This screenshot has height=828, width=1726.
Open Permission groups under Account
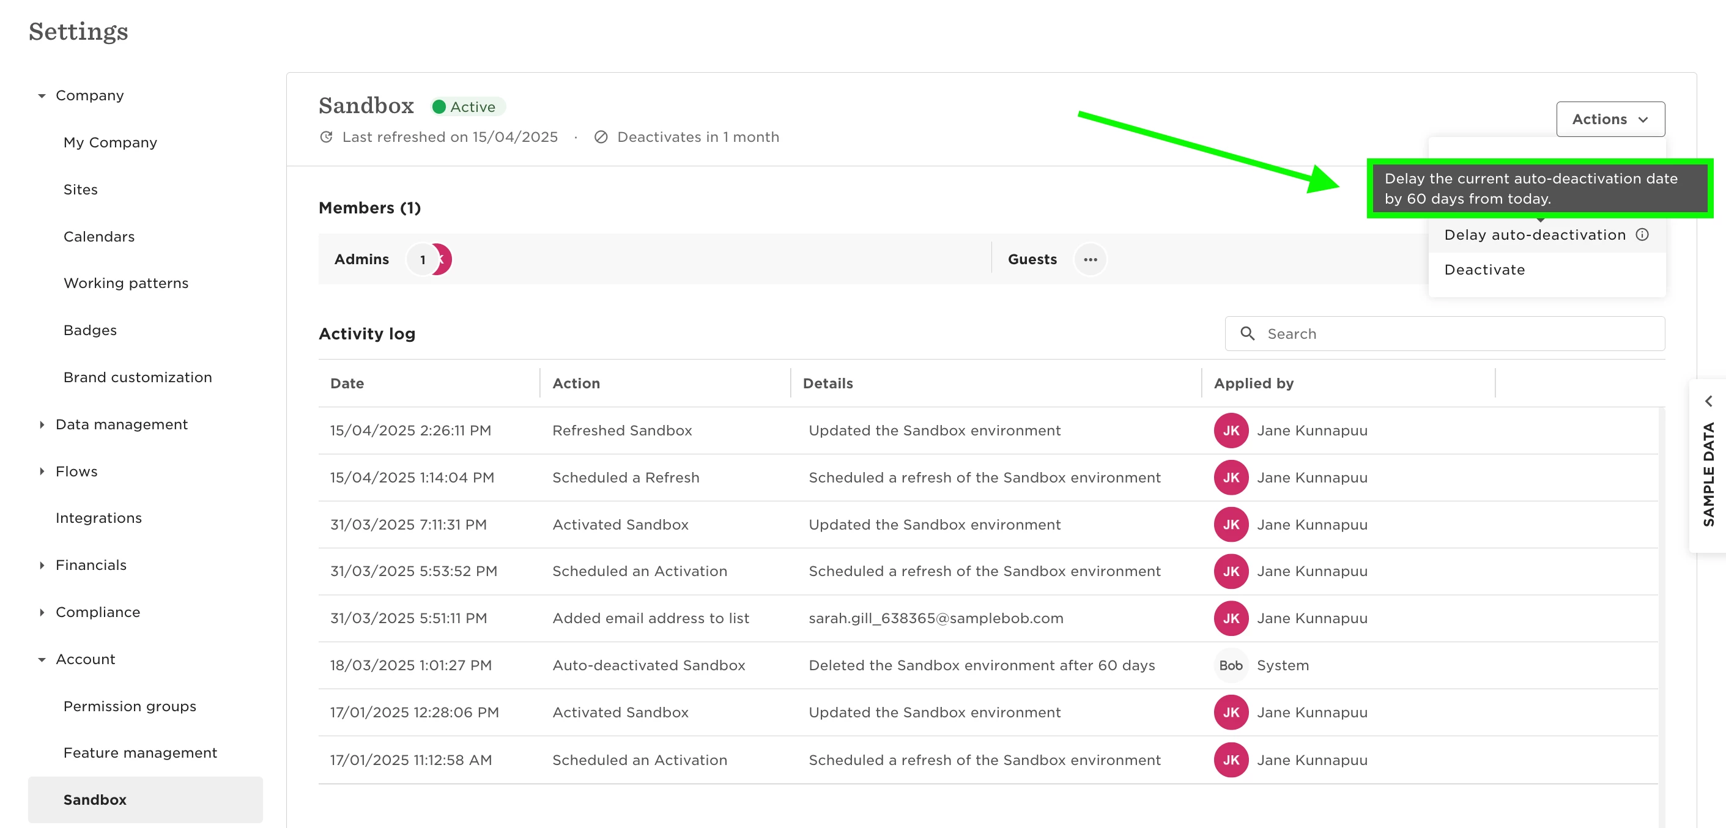click(x=130, y=706)
